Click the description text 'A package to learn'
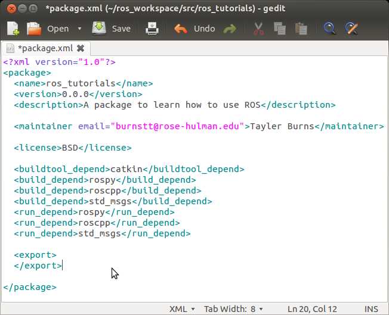 coord(132,105)
